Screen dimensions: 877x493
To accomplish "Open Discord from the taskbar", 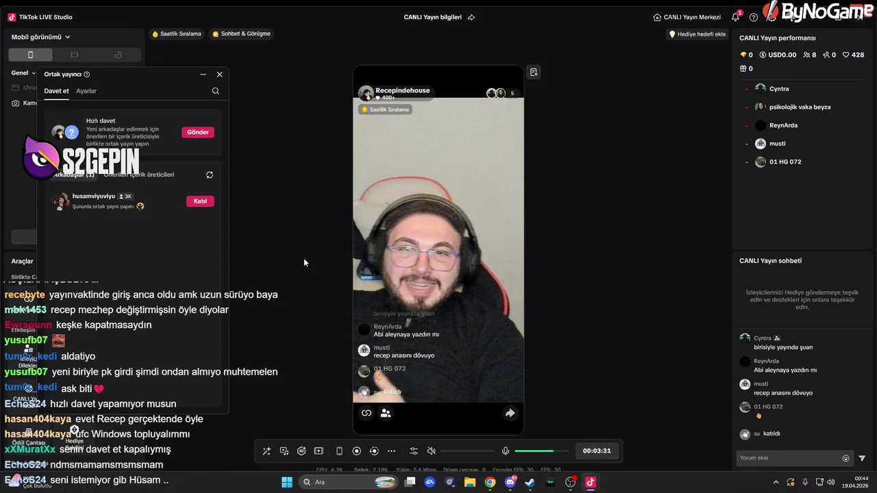I will pos(510,482).
